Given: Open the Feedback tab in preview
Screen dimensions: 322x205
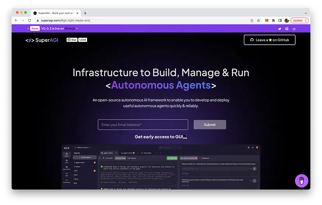Looking at the screenshot, I should coord(204,158).
